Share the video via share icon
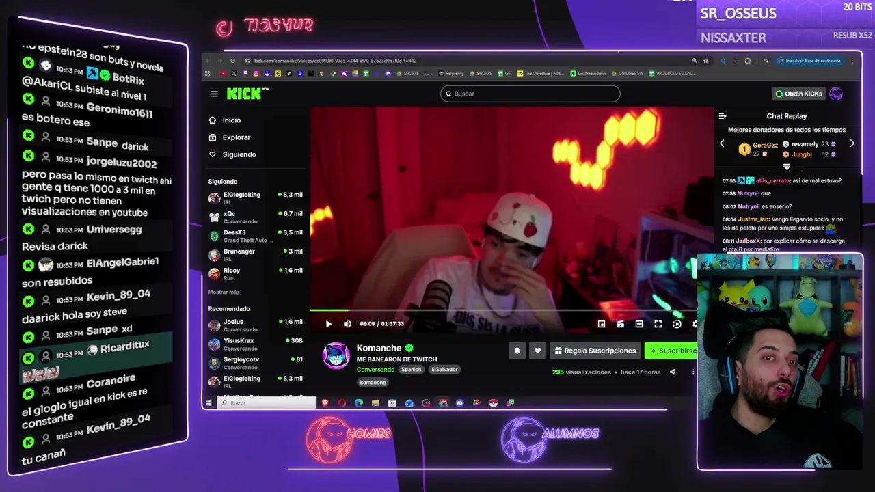Viewport: 875px width, 492px height. 673,372
